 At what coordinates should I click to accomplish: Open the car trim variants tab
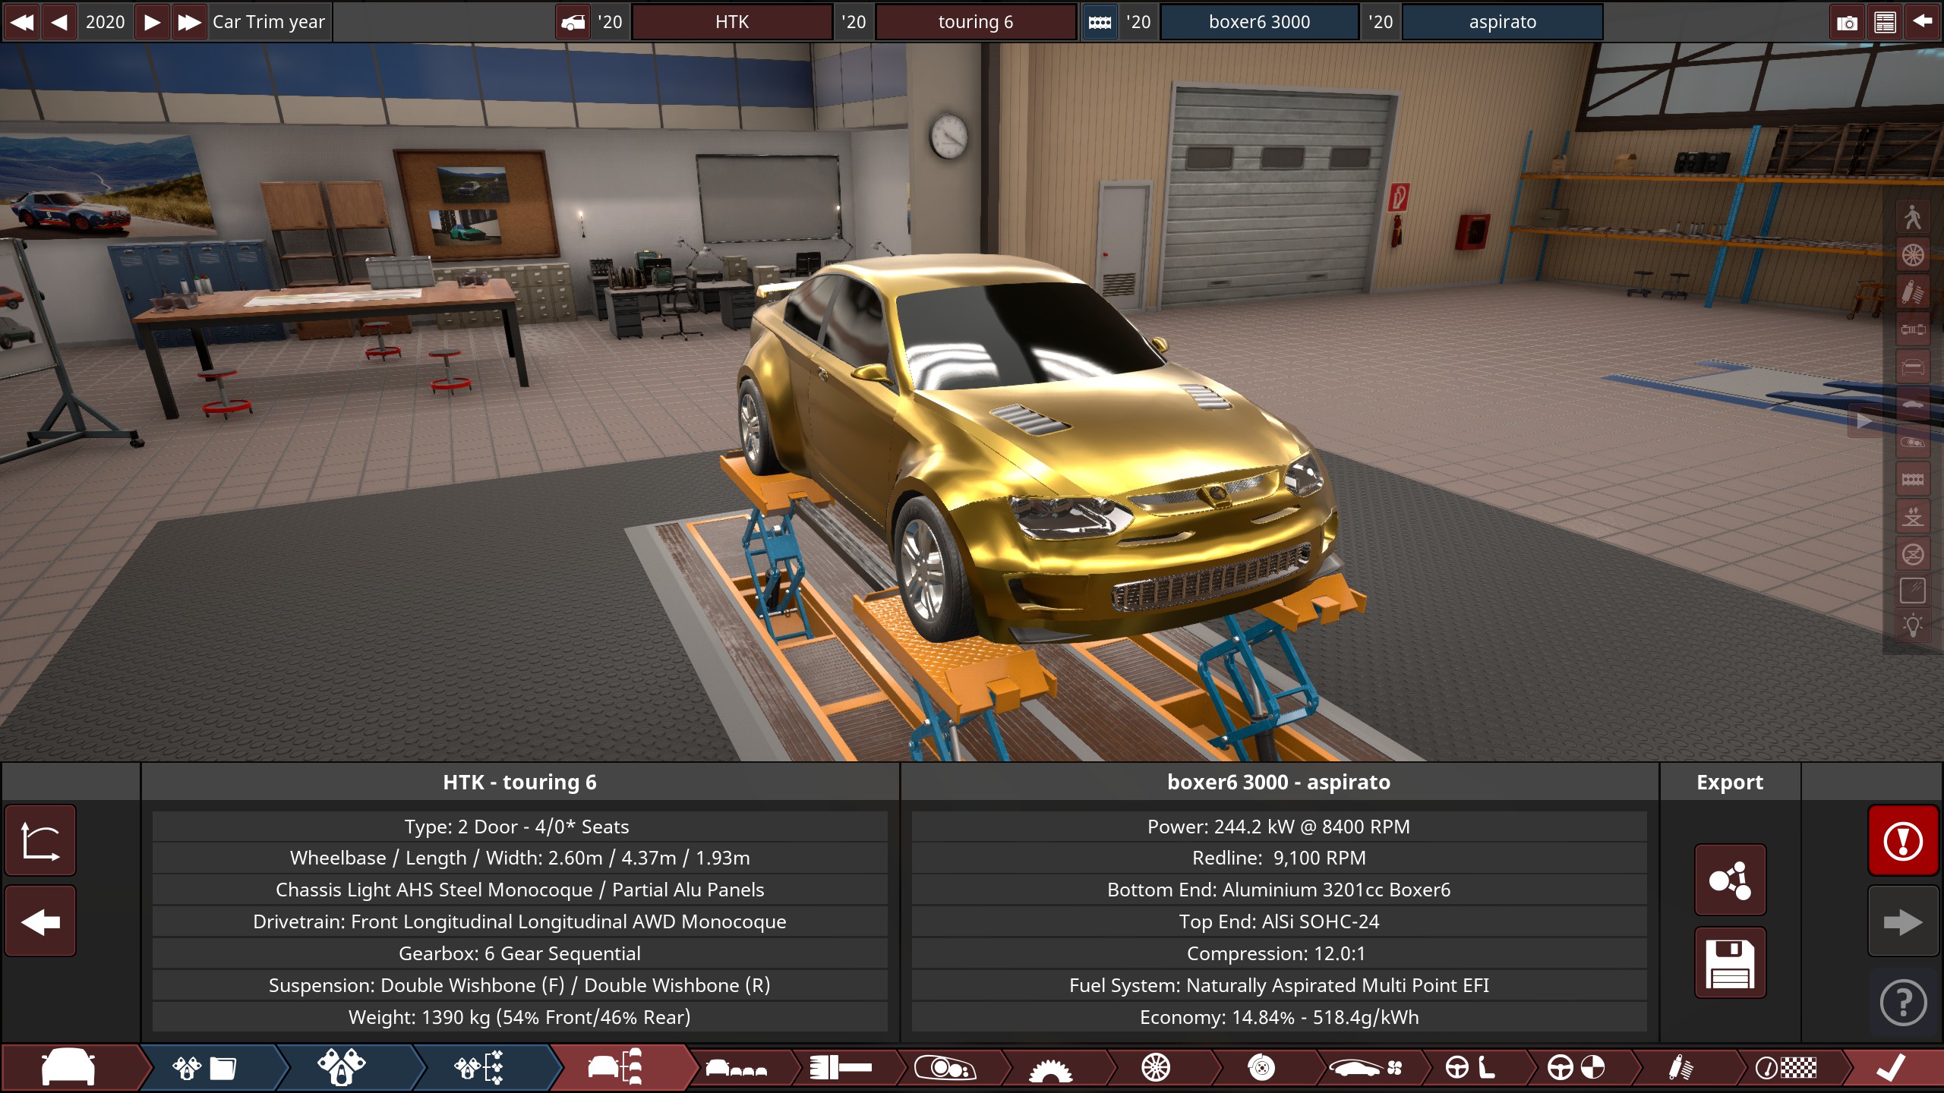pos(615,1068)
